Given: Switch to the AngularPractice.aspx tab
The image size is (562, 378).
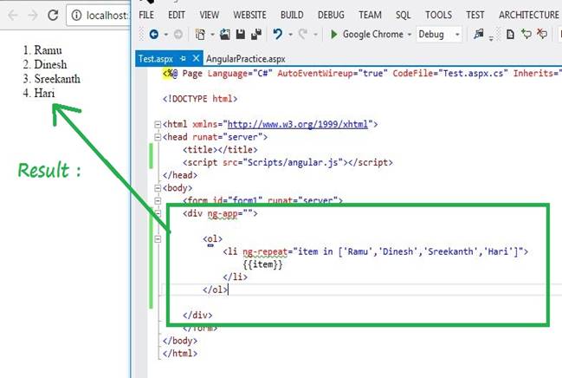Looking at the screenshot, I should coord(246,59).
